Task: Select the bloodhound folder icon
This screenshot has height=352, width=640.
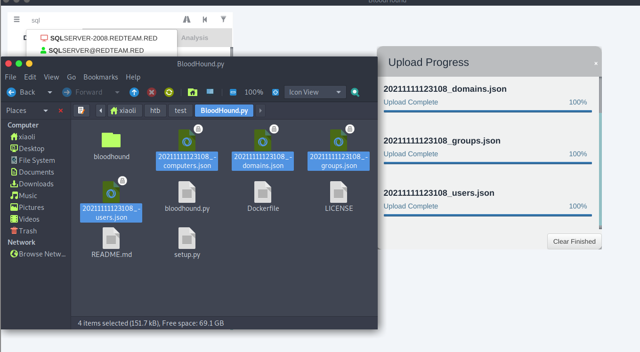Action: point(111,140)
